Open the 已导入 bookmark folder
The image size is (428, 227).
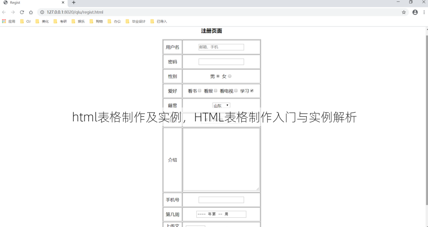coord(159,21)
